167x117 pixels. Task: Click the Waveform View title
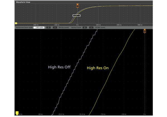(x=23, y=2)
